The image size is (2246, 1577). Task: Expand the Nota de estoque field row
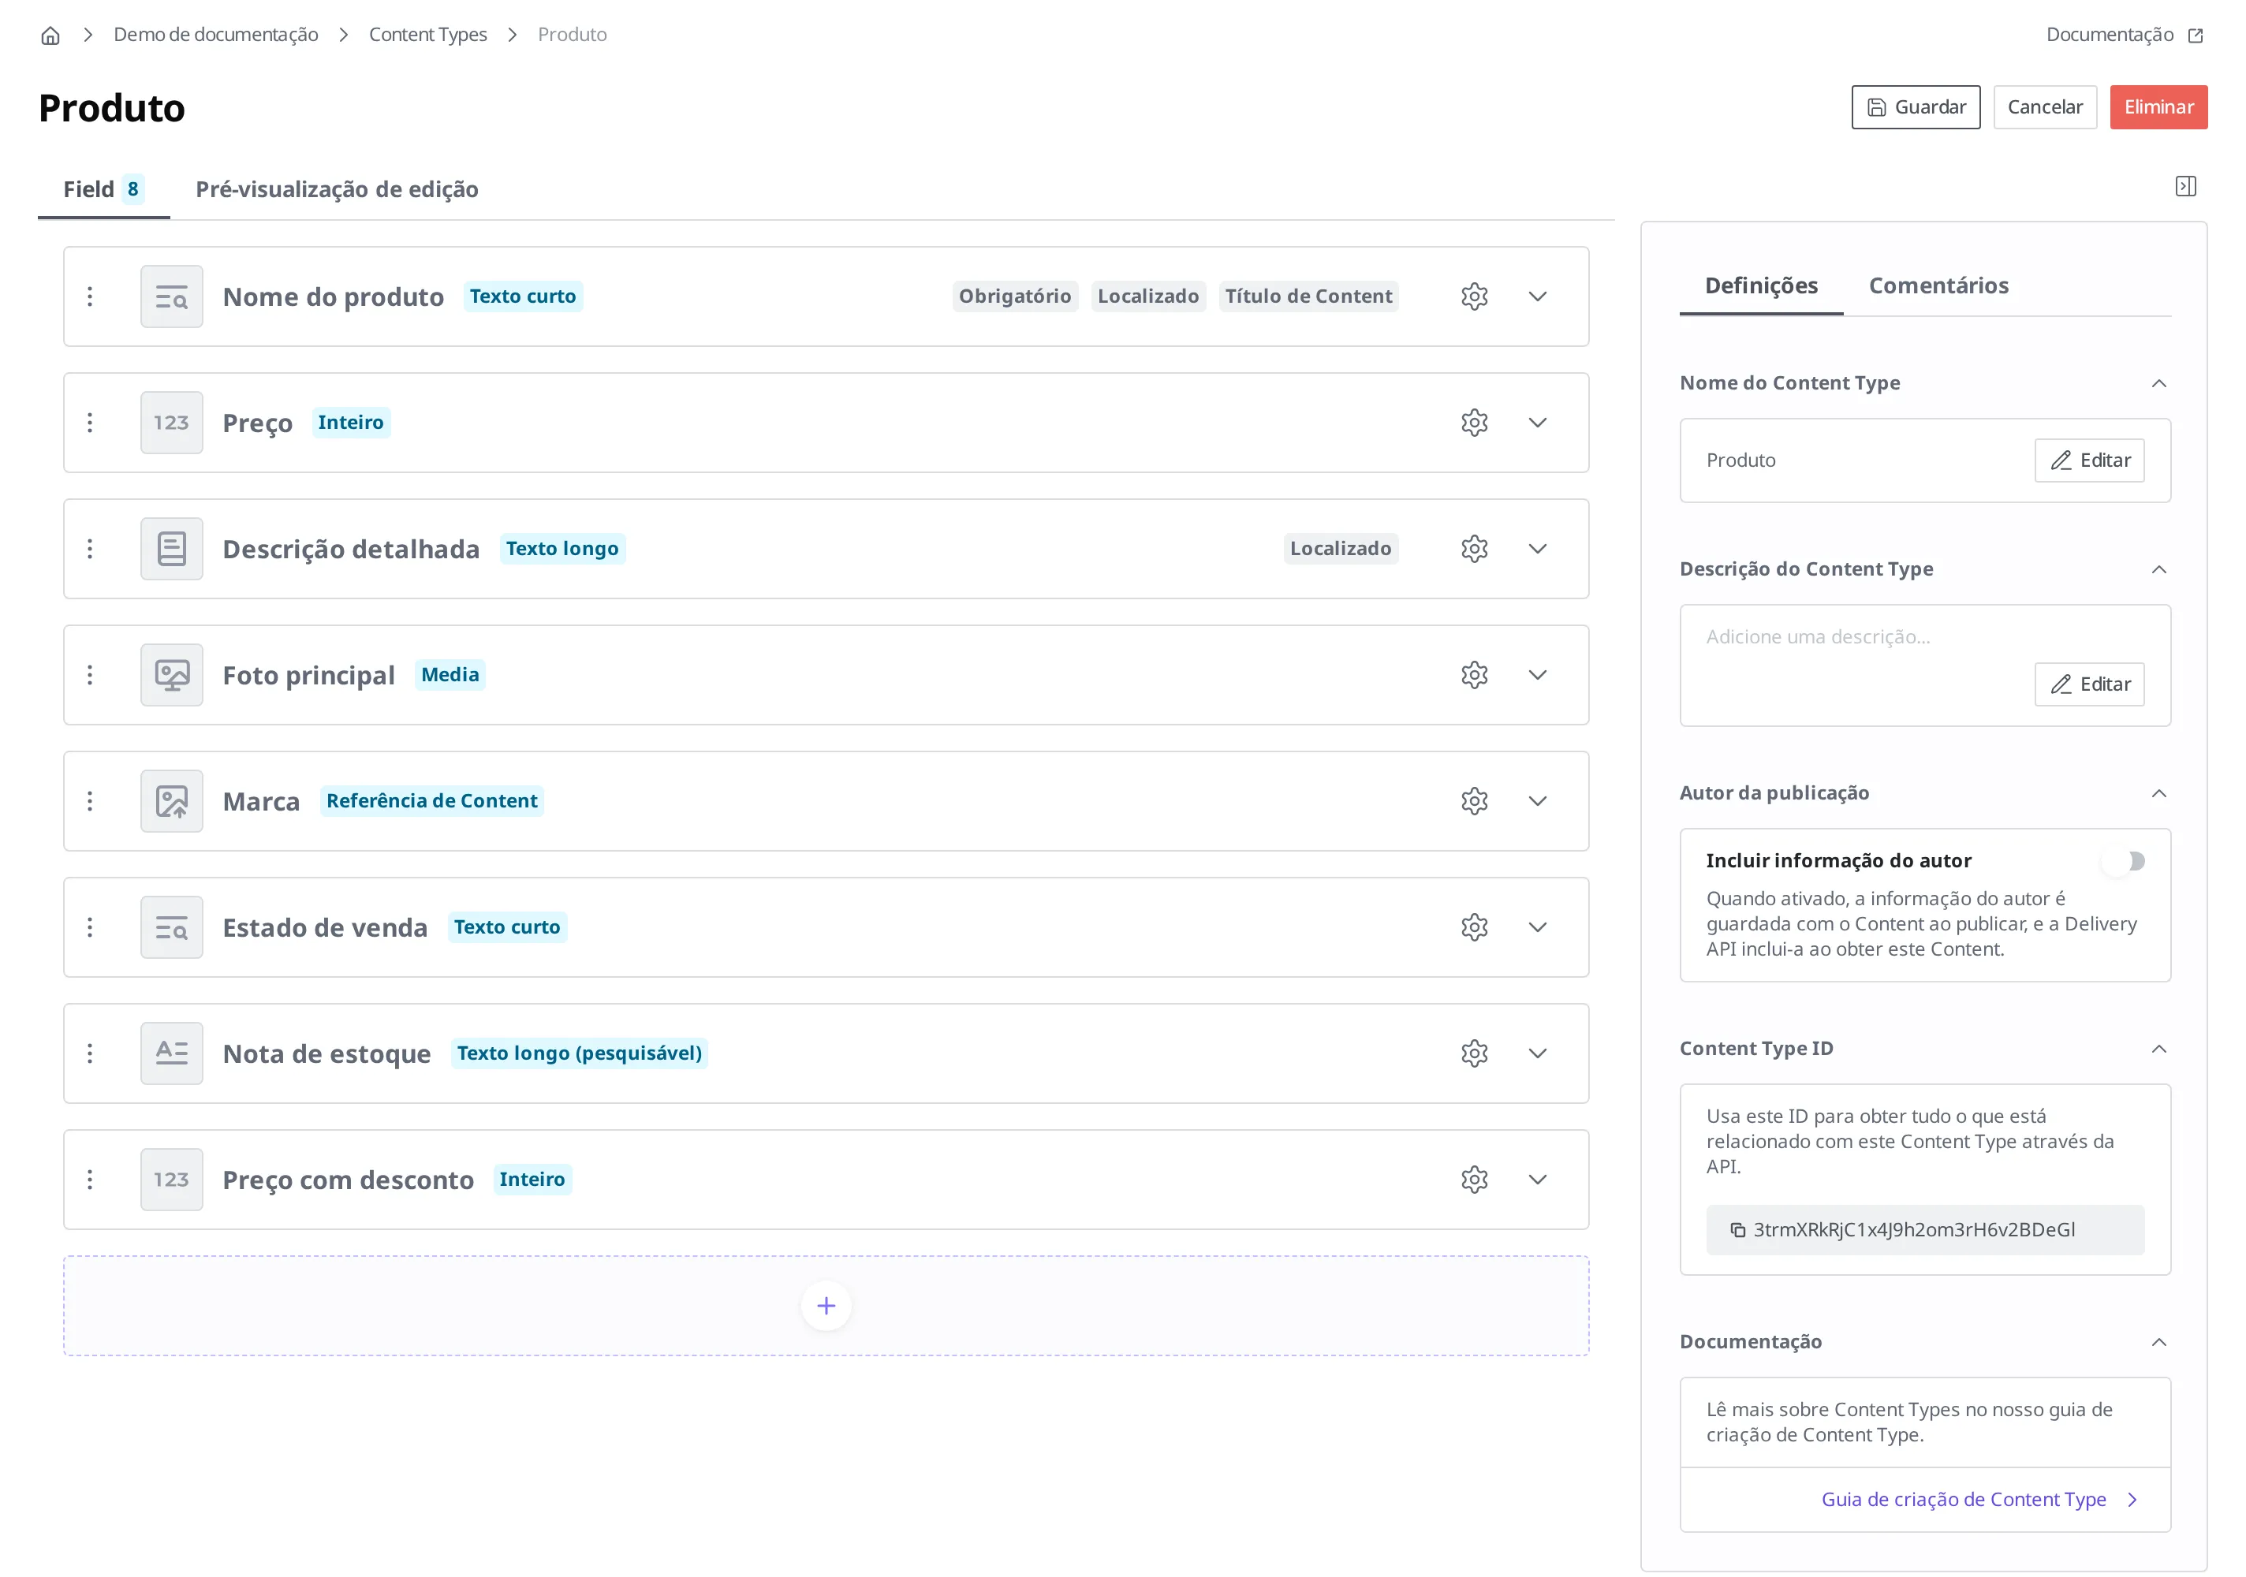[1538, 1053]
